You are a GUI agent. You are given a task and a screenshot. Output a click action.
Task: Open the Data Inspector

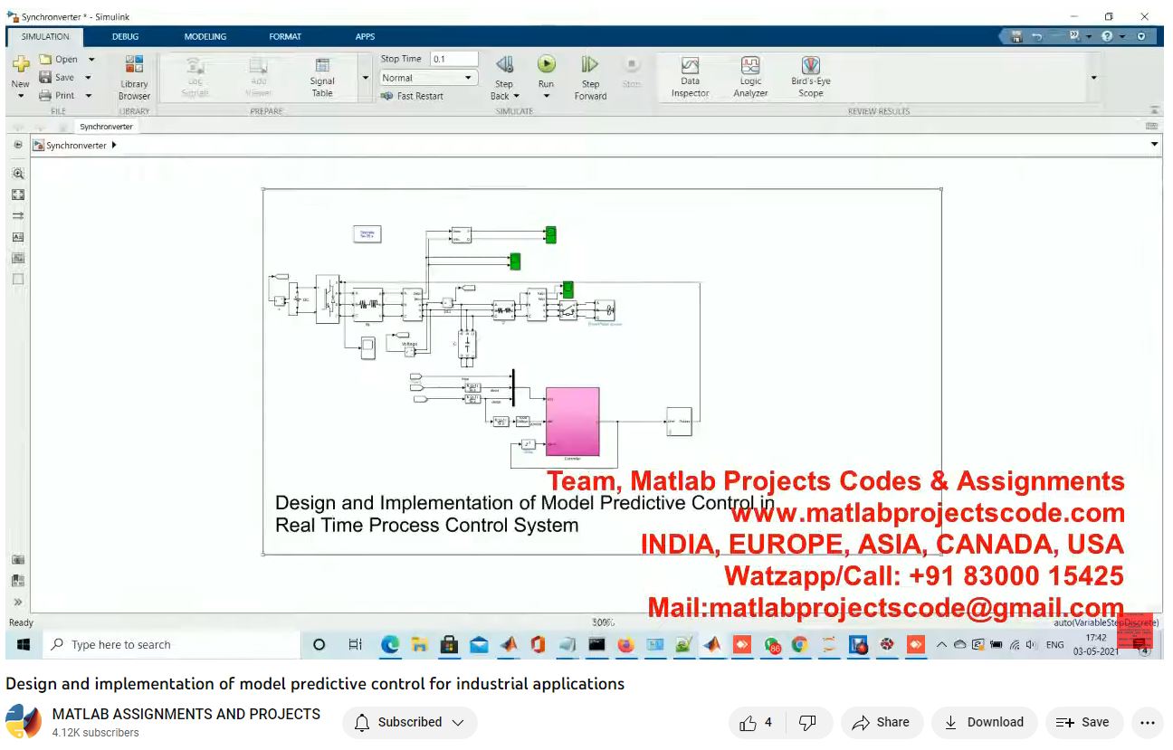click(x=690, y=78)
